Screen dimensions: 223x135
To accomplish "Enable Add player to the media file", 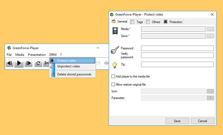I will pyautogui.click(x=113, y=76).
